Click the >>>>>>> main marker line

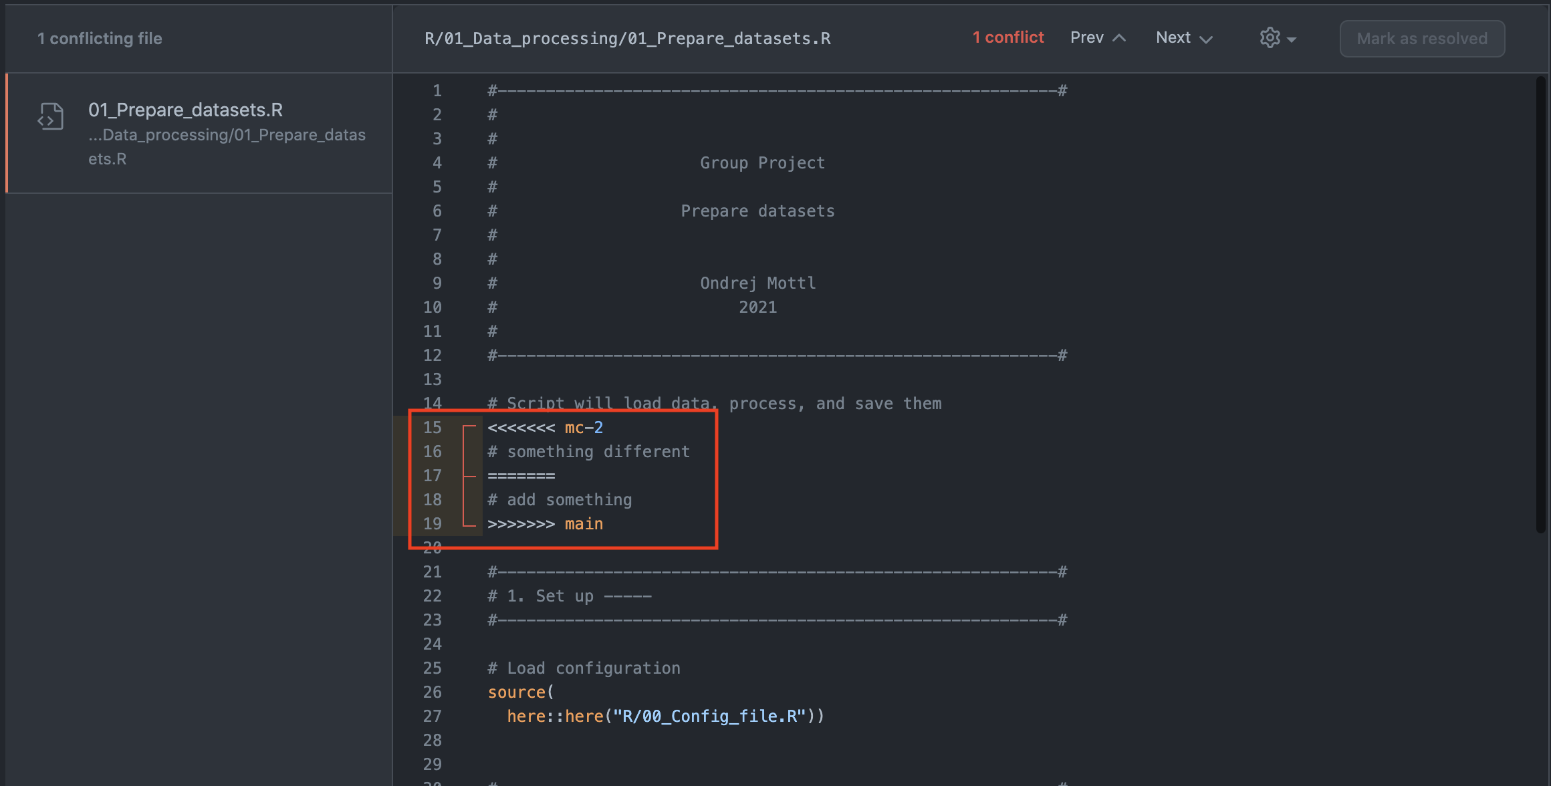pos(545,524)
